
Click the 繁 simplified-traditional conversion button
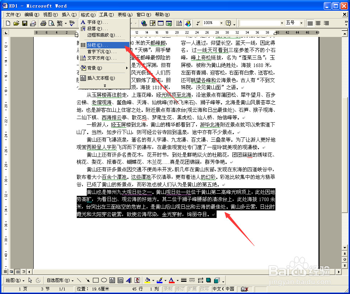tap(60, 23)
